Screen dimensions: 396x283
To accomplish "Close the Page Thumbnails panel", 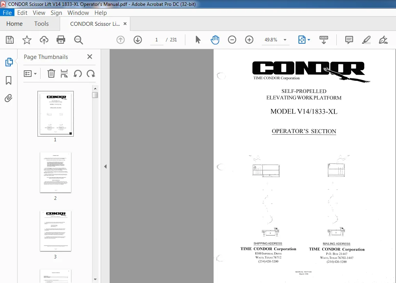I will pyautogui.click(x=90, y=57).
